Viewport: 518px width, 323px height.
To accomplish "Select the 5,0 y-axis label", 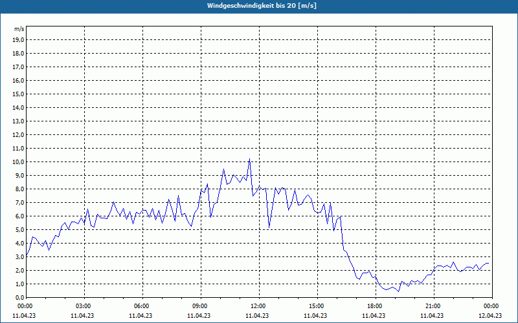I will point(19,230).
